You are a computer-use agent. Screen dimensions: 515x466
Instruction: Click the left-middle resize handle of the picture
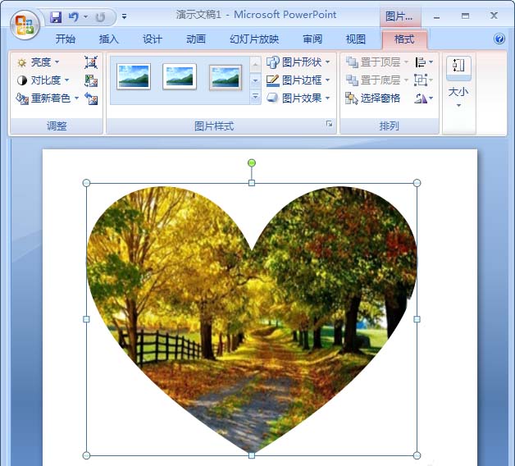(x=86, y=319)
